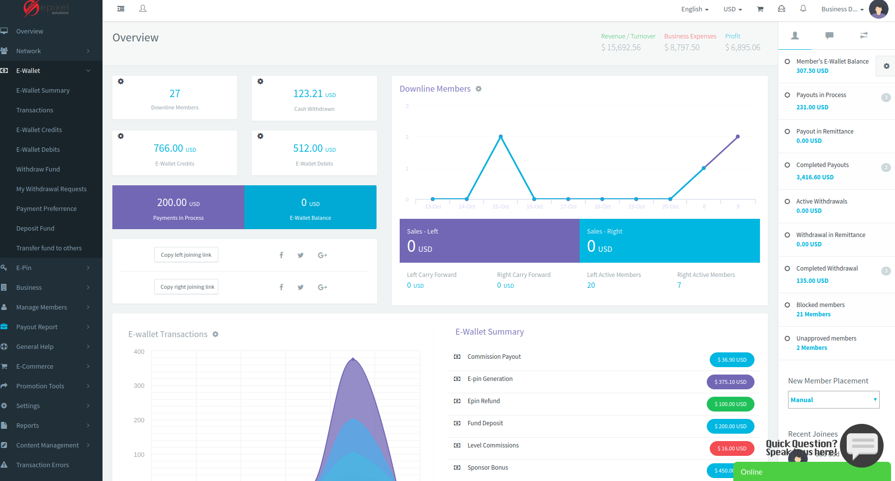
Task: Select the Completed Withdrawal radio circle
Action: click(x=787, y=268)
